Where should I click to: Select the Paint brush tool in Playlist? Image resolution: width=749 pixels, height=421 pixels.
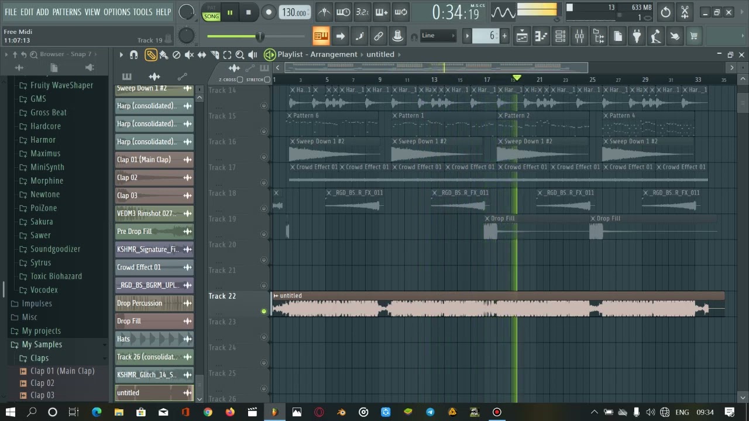[164, 54]
